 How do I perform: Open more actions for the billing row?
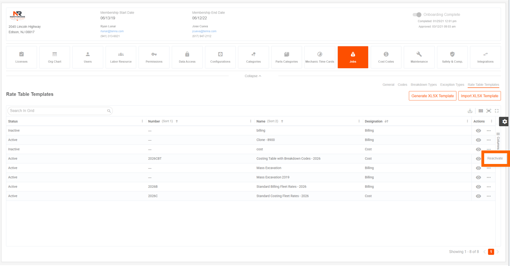pyautogui.click(x=489, y=131)
